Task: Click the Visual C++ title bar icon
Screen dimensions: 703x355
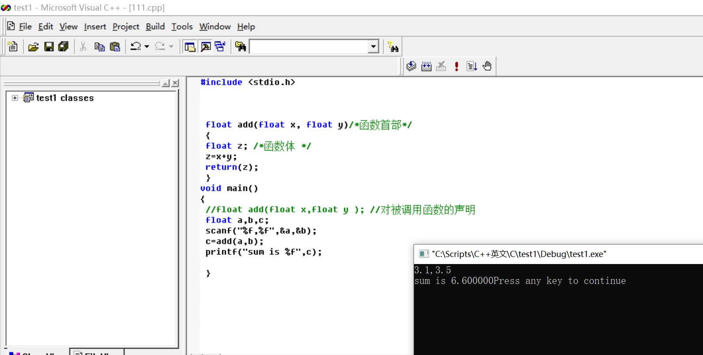Action: [6, 8]
